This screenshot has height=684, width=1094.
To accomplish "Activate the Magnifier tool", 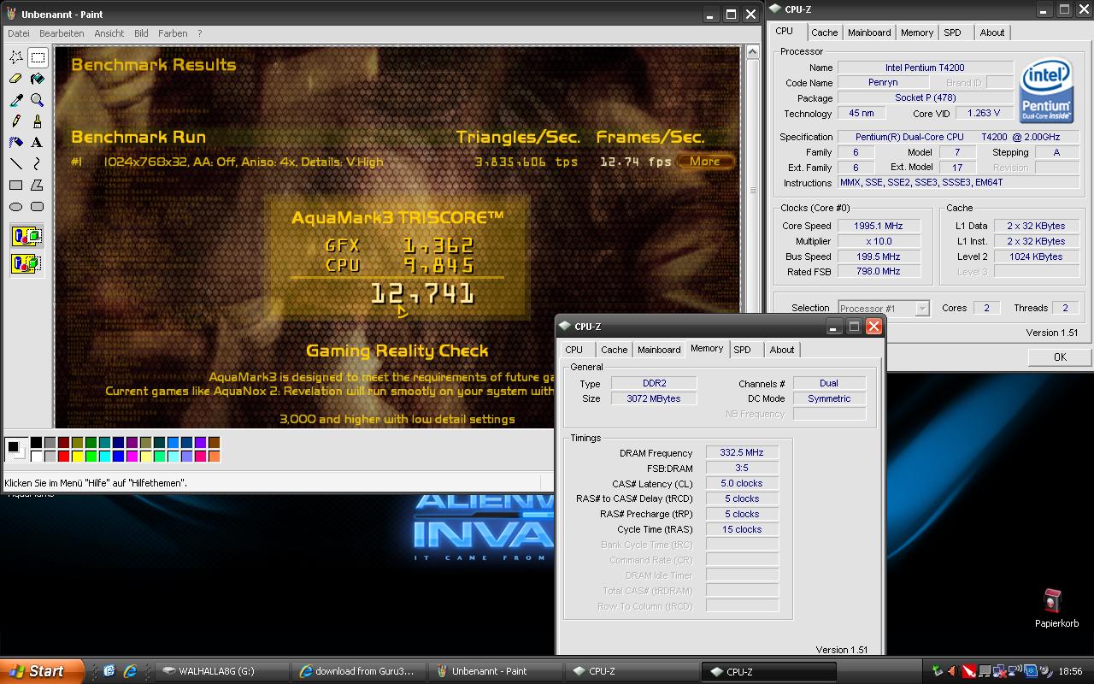I will (38, 100).
